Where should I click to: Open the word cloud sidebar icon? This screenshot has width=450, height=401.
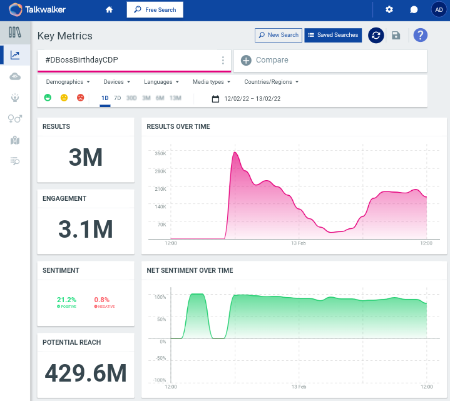click(15, 76)
